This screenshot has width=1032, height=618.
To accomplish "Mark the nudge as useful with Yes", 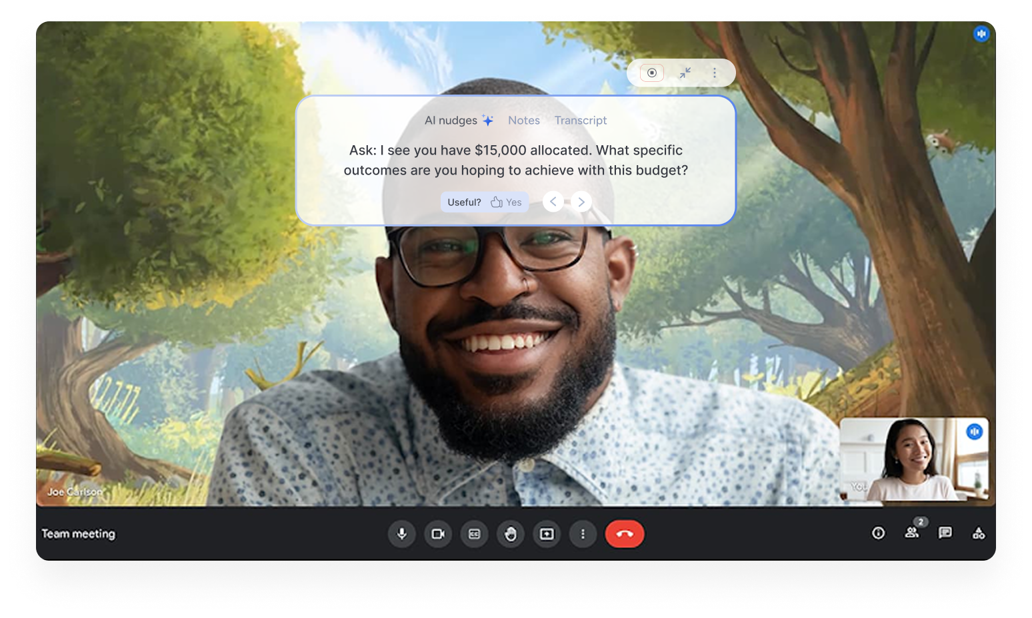I will coord(507,202).
